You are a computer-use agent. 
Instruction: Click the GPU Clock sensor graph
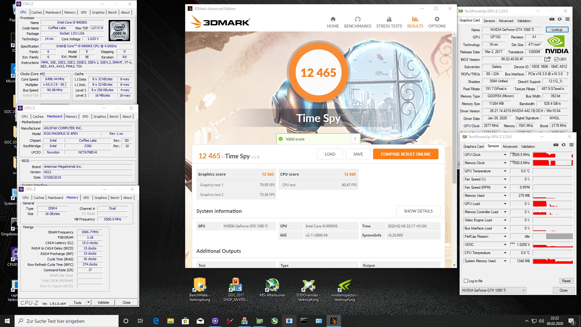(x=553, y=155)
